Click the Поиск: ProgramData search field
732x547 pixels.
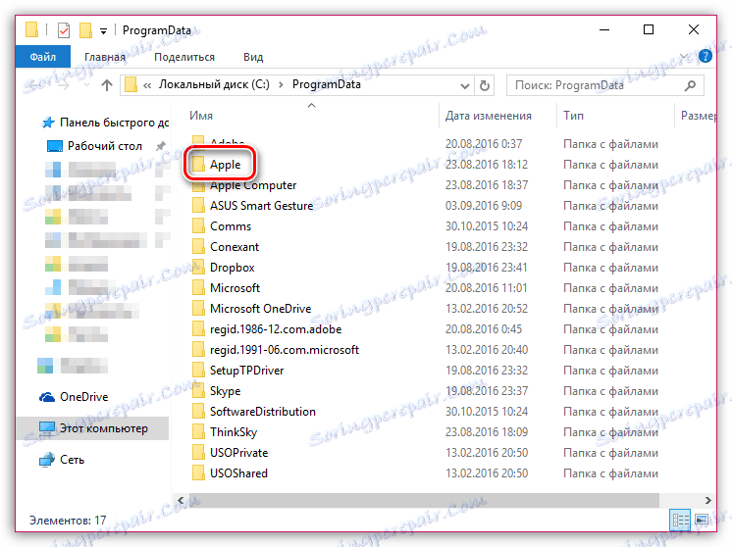click(604, 85)
